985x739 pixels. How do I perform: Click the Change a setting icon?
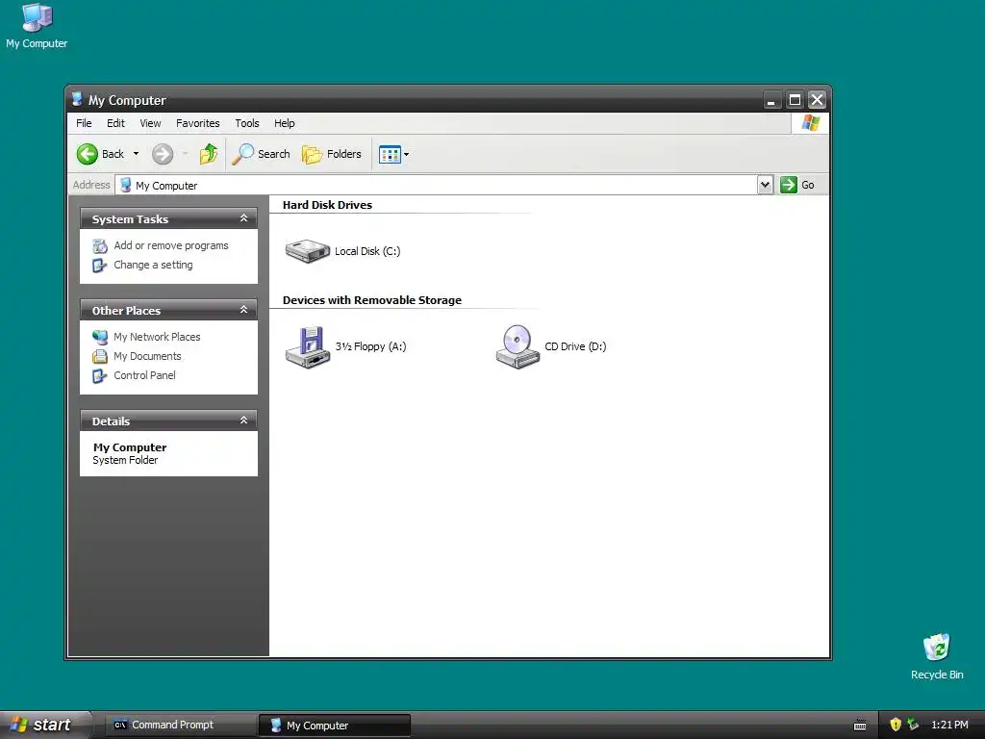tap(100, 266)
